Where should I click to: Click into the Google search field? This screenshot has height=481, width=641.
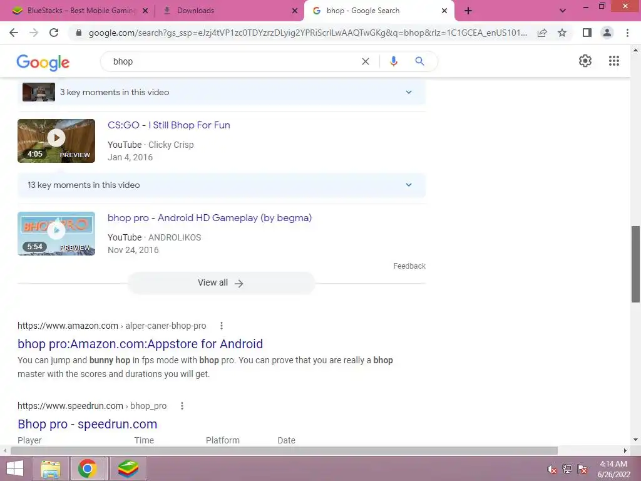pos(233,61)
